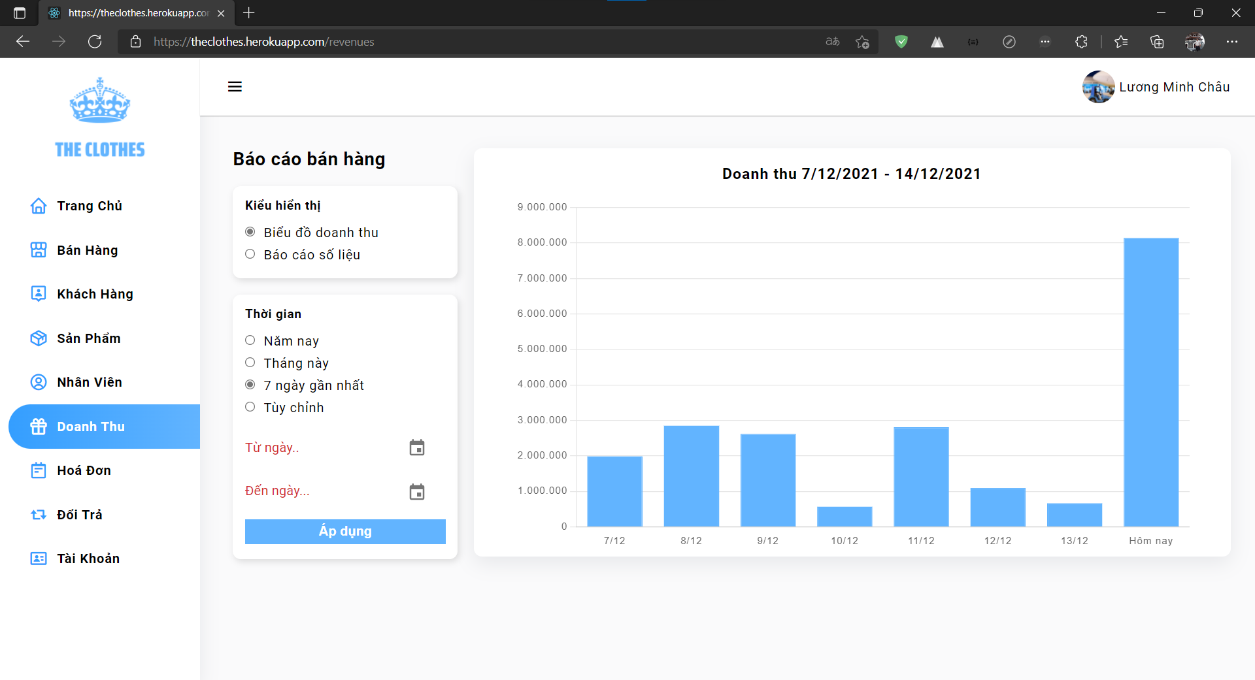Open the Khách Hàng section icon

tap(38, 293)
